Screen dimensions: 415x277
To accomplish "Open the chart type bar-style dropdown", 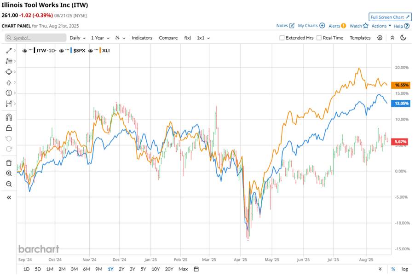I will point(120,38).
